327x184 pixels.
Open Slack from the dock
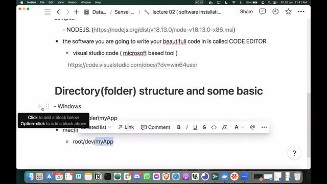pyautogui.click(x=127, y=177)
